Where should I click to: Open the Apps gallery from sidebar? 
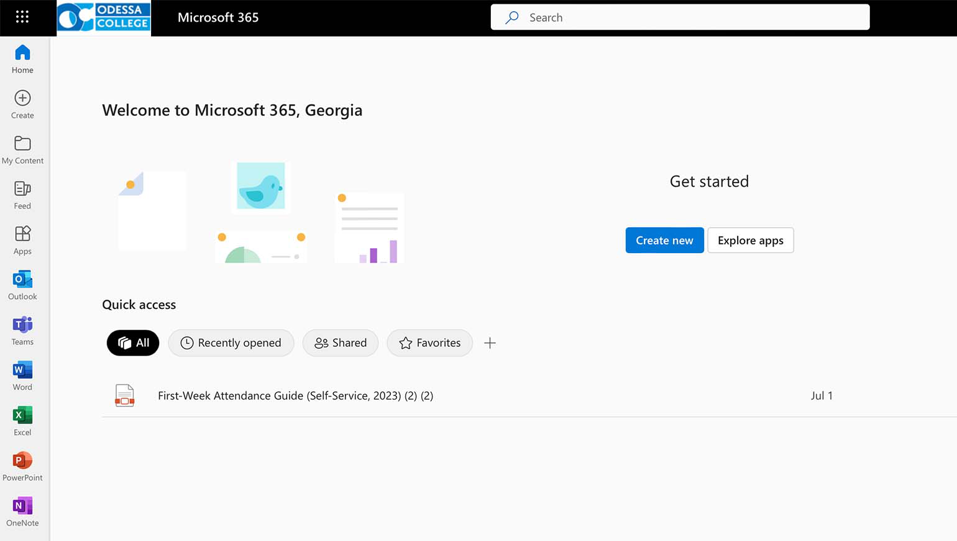(x=22, y=240)
